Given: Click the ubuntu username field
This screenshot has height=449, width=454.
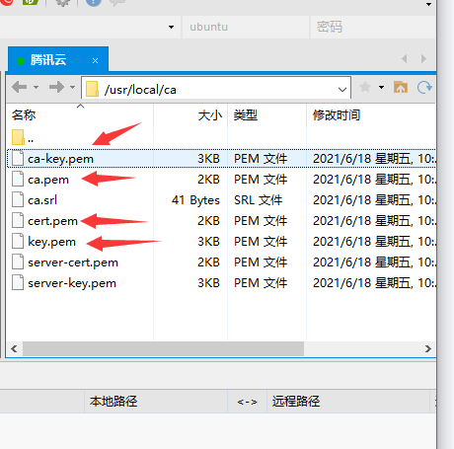Looking at the screenshot, I should click(x=245, y=27).
